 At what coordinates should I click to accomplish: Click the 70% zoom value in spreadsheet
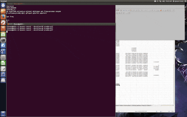[x=172, y=111]
